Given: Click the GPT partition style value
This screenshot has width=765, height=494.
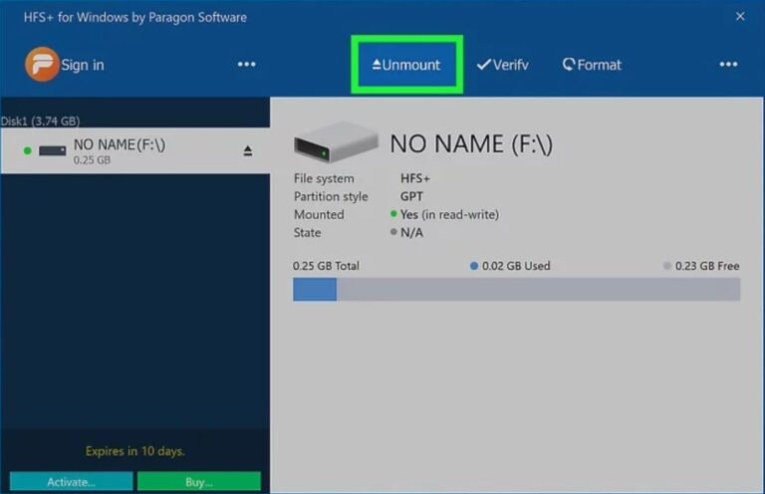Looking at the screenshot, I should pyautogui.click(x=411, y=196).
